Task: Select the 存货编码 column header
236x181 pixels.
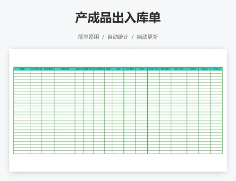Action: (48, 69)
